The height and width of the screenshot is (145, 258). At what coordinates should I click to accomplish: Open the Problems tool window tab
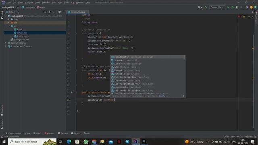(49, 133)
